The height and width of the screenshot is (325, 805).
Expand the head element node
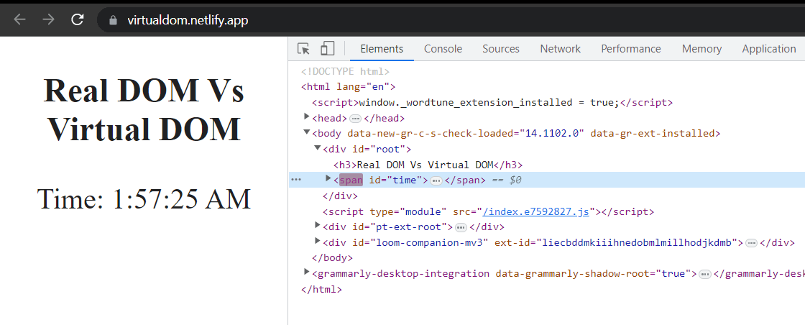[307, 117]
